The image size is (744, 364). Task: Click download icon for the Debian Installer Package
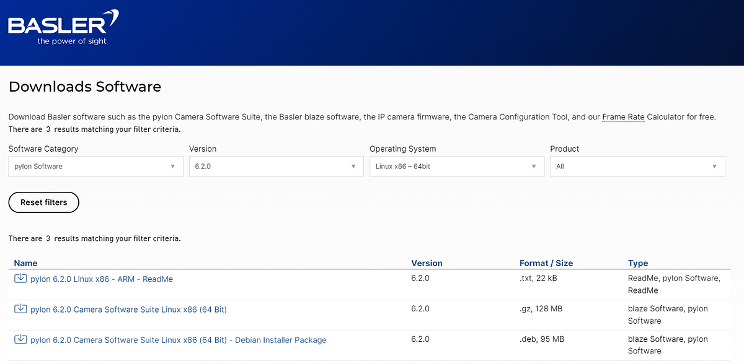pyautogui.click(x=20, y=339)
